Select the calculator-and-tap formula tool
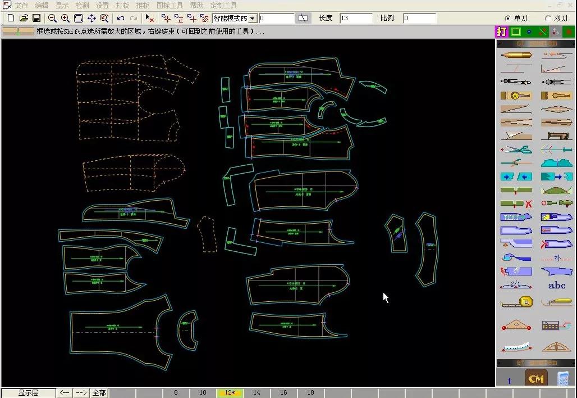This screenshot has height=398, width=577. [556, 325]
